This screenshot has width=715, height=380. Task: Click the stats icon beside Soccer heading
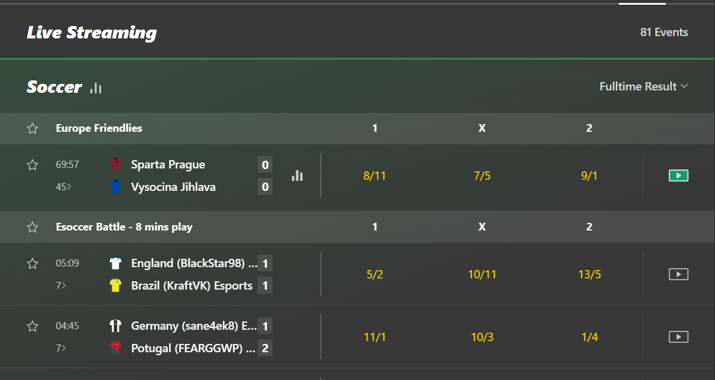coord(96,88)
